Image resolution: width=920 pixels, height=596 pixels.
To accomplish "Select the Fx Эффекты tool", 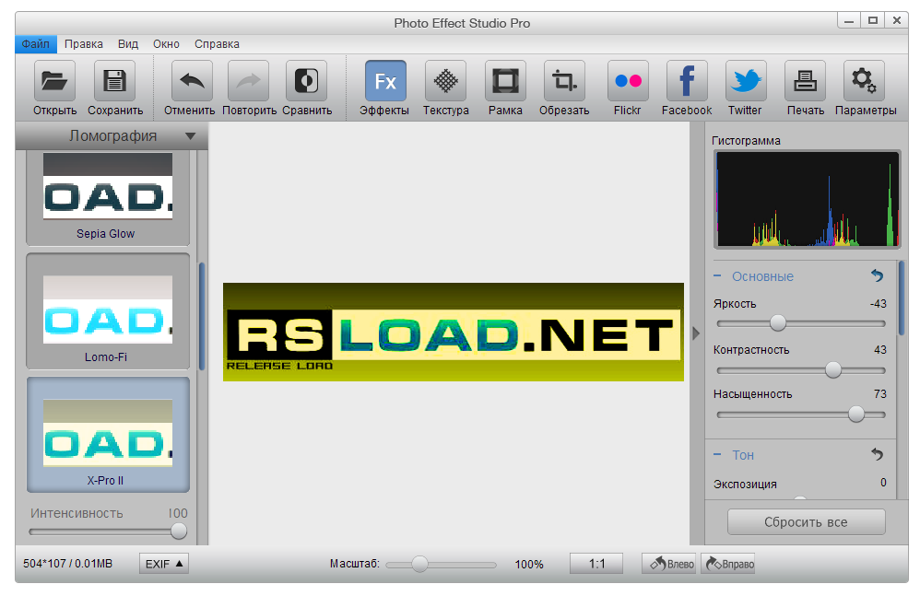I will coord(385,81).
